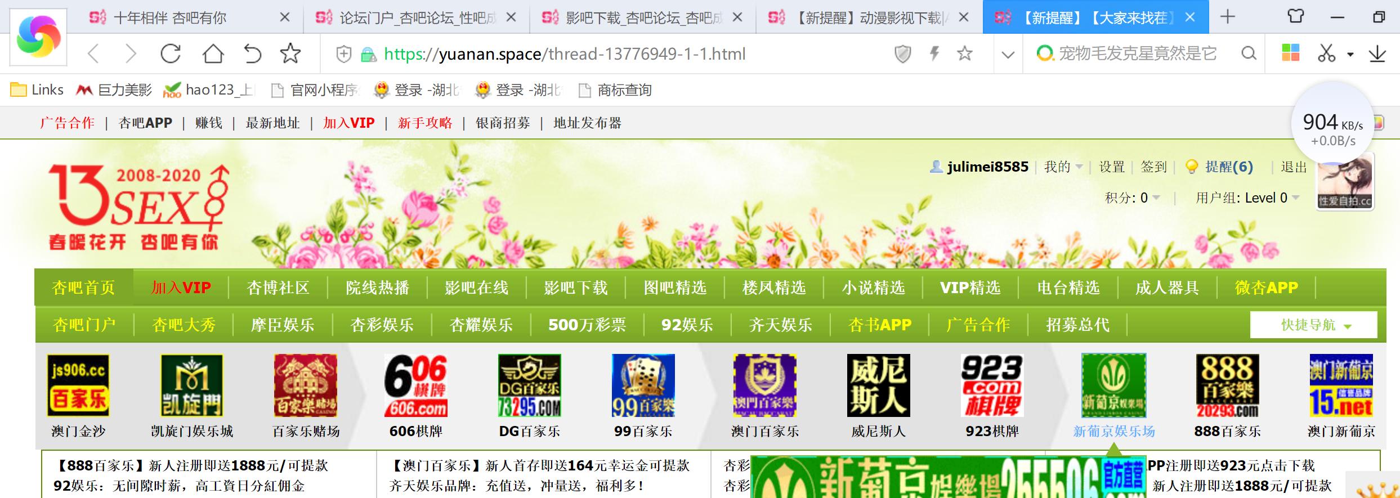The image size is (1400, 498).
Task: Expand the 积分: 0 dropdown
Action: click(1133, 198)
